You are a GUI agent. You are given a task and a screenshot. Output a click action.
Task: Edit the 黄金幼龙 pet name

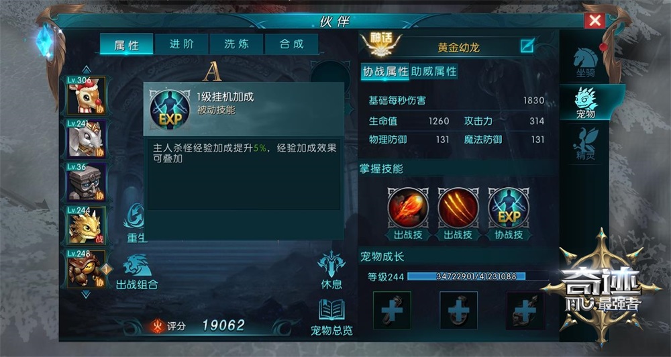tap(527, 46)
